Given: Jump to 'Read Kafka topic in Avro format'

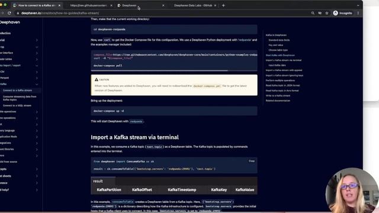Looking at the screenshot, I should click(x=282, y=91).
